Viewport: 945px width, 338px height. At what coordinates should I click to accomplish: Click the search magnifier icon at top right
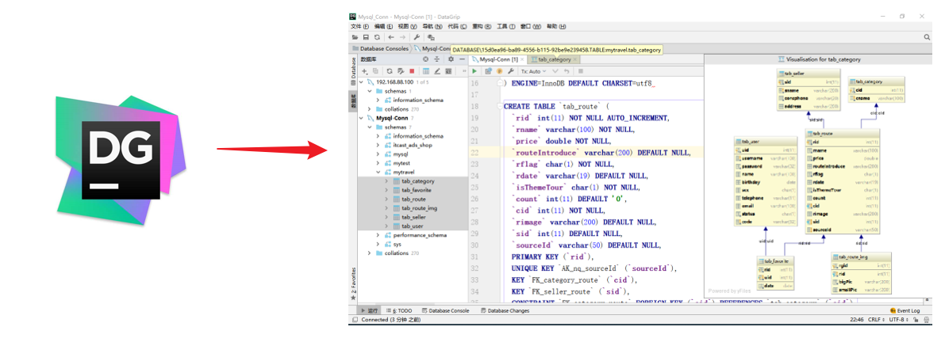pyautogui.click(x=928, y=37)
